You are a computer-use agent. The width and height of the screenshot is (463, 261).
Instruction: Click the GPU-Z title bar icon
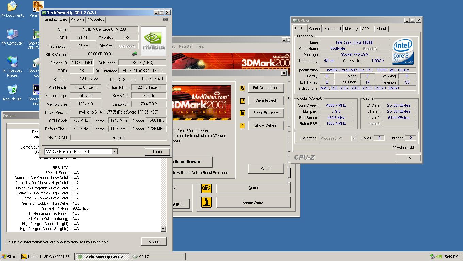point(44,13)
